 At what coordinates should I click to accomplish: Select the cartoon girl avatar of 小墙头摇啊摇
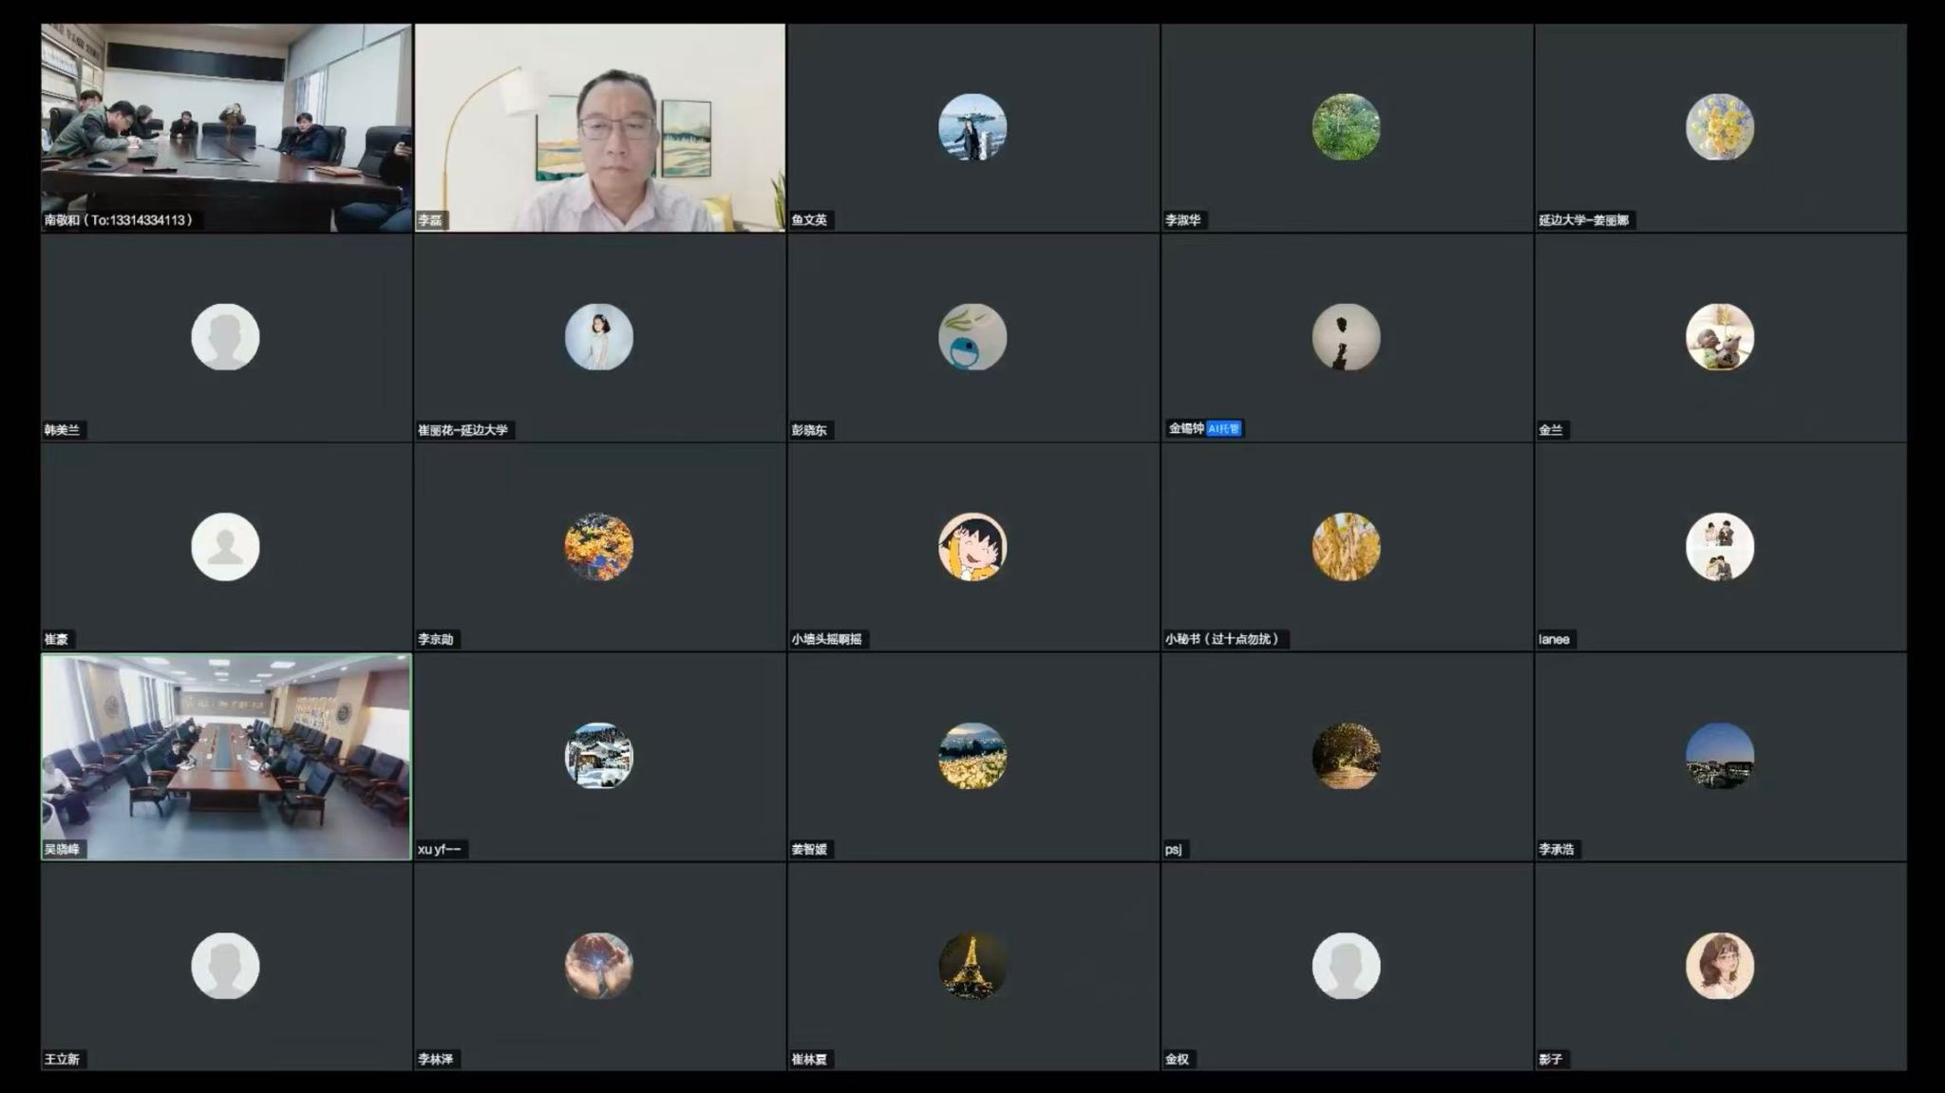click(972, 547)
